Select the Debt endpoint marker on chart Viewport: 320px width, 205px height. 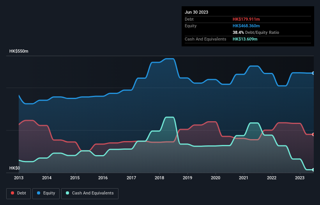point(313,134)
